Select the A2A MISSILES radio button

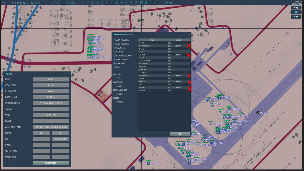tap(115, 40)
